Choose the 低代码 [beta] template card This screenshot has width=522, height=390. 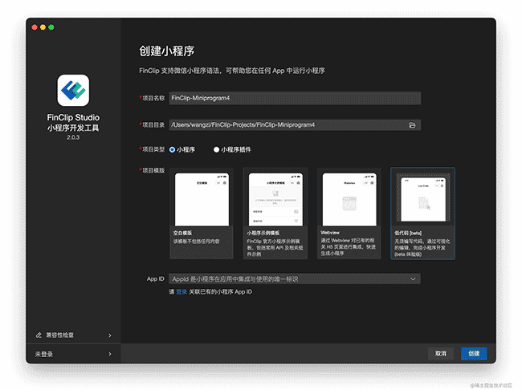(422, 213)
